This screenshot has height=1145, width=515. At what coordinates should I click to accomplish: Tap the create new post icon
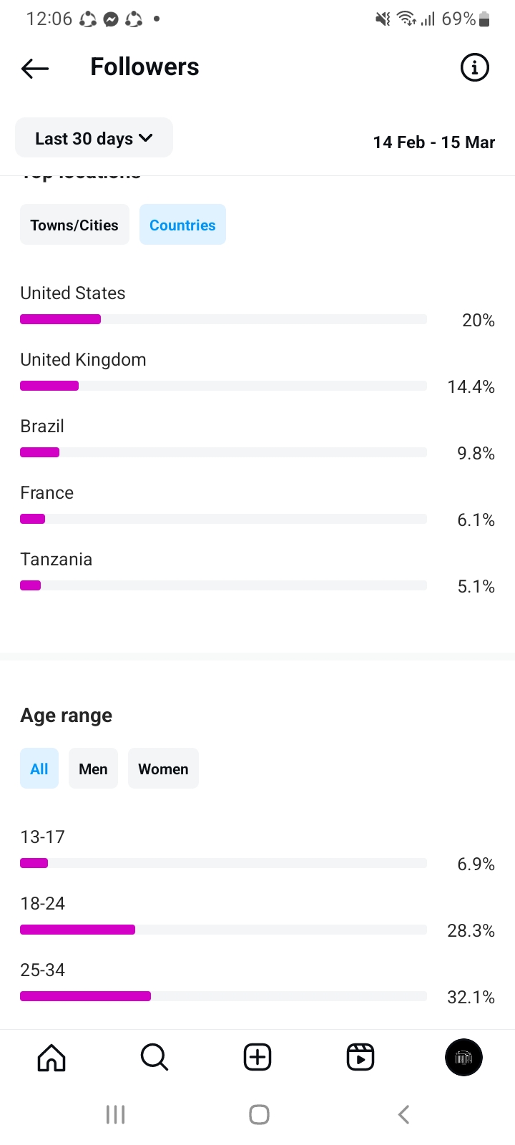pyautogui.click(x=257, y=1057)
